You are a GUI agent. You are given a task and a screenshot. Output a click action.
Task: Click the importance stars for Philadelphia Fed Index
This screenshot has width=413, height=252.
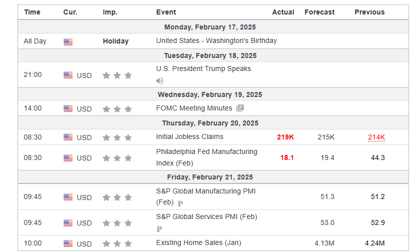(x=117, y=158)
